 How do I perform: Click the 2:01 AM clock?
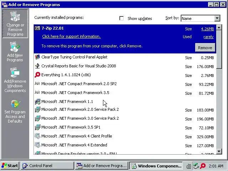click(x=216, y=166)
